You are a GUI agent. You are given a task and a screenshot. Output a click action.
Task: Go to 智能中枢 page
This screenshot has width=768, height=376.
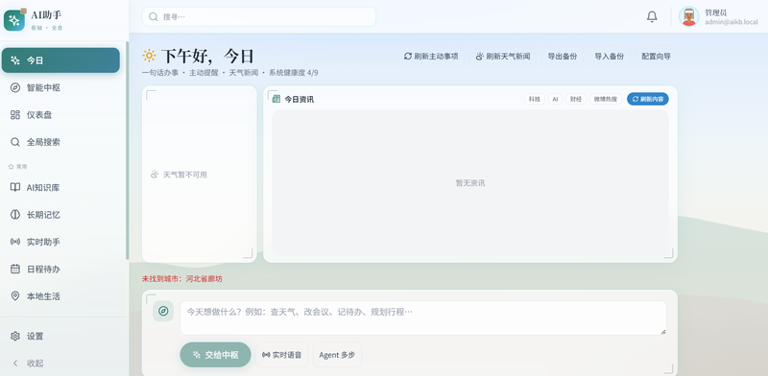[60, 87]
